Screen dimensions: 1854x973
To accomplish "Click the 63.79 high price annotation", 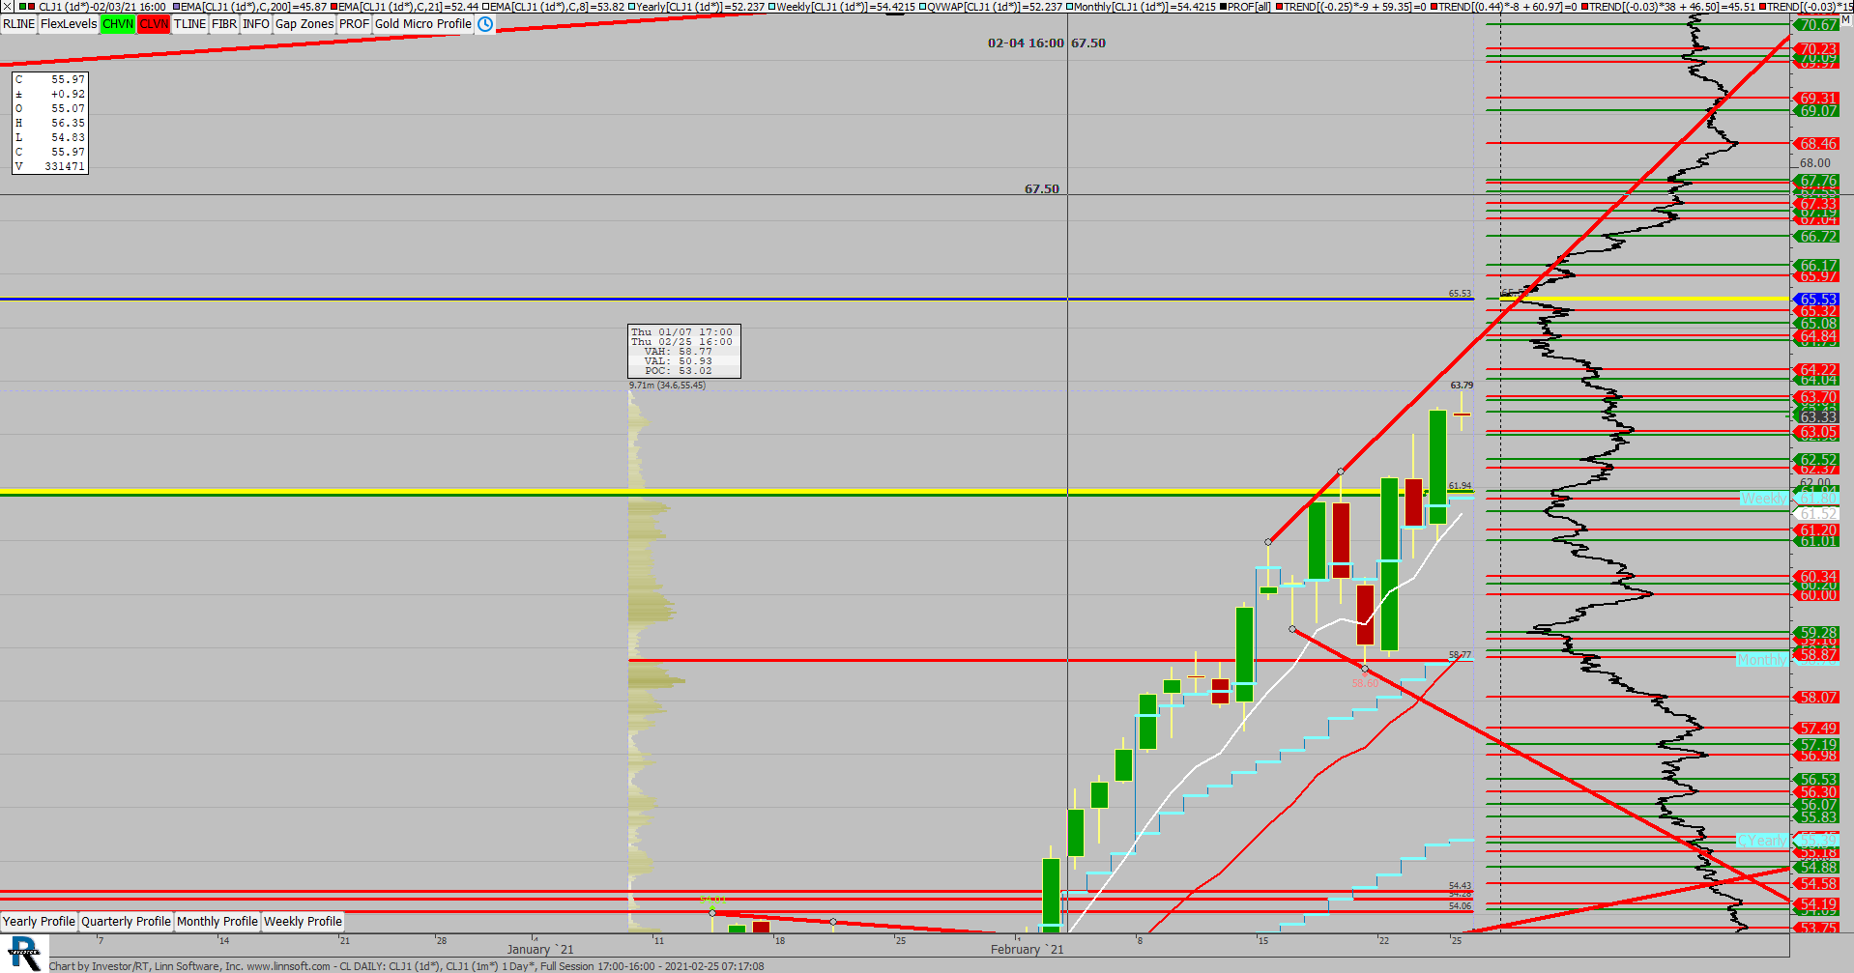I will (x=1462, y=386).
